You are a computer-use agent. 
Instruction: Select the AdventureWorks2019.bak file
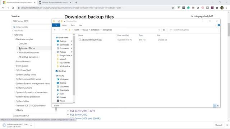tap(92, 40)
